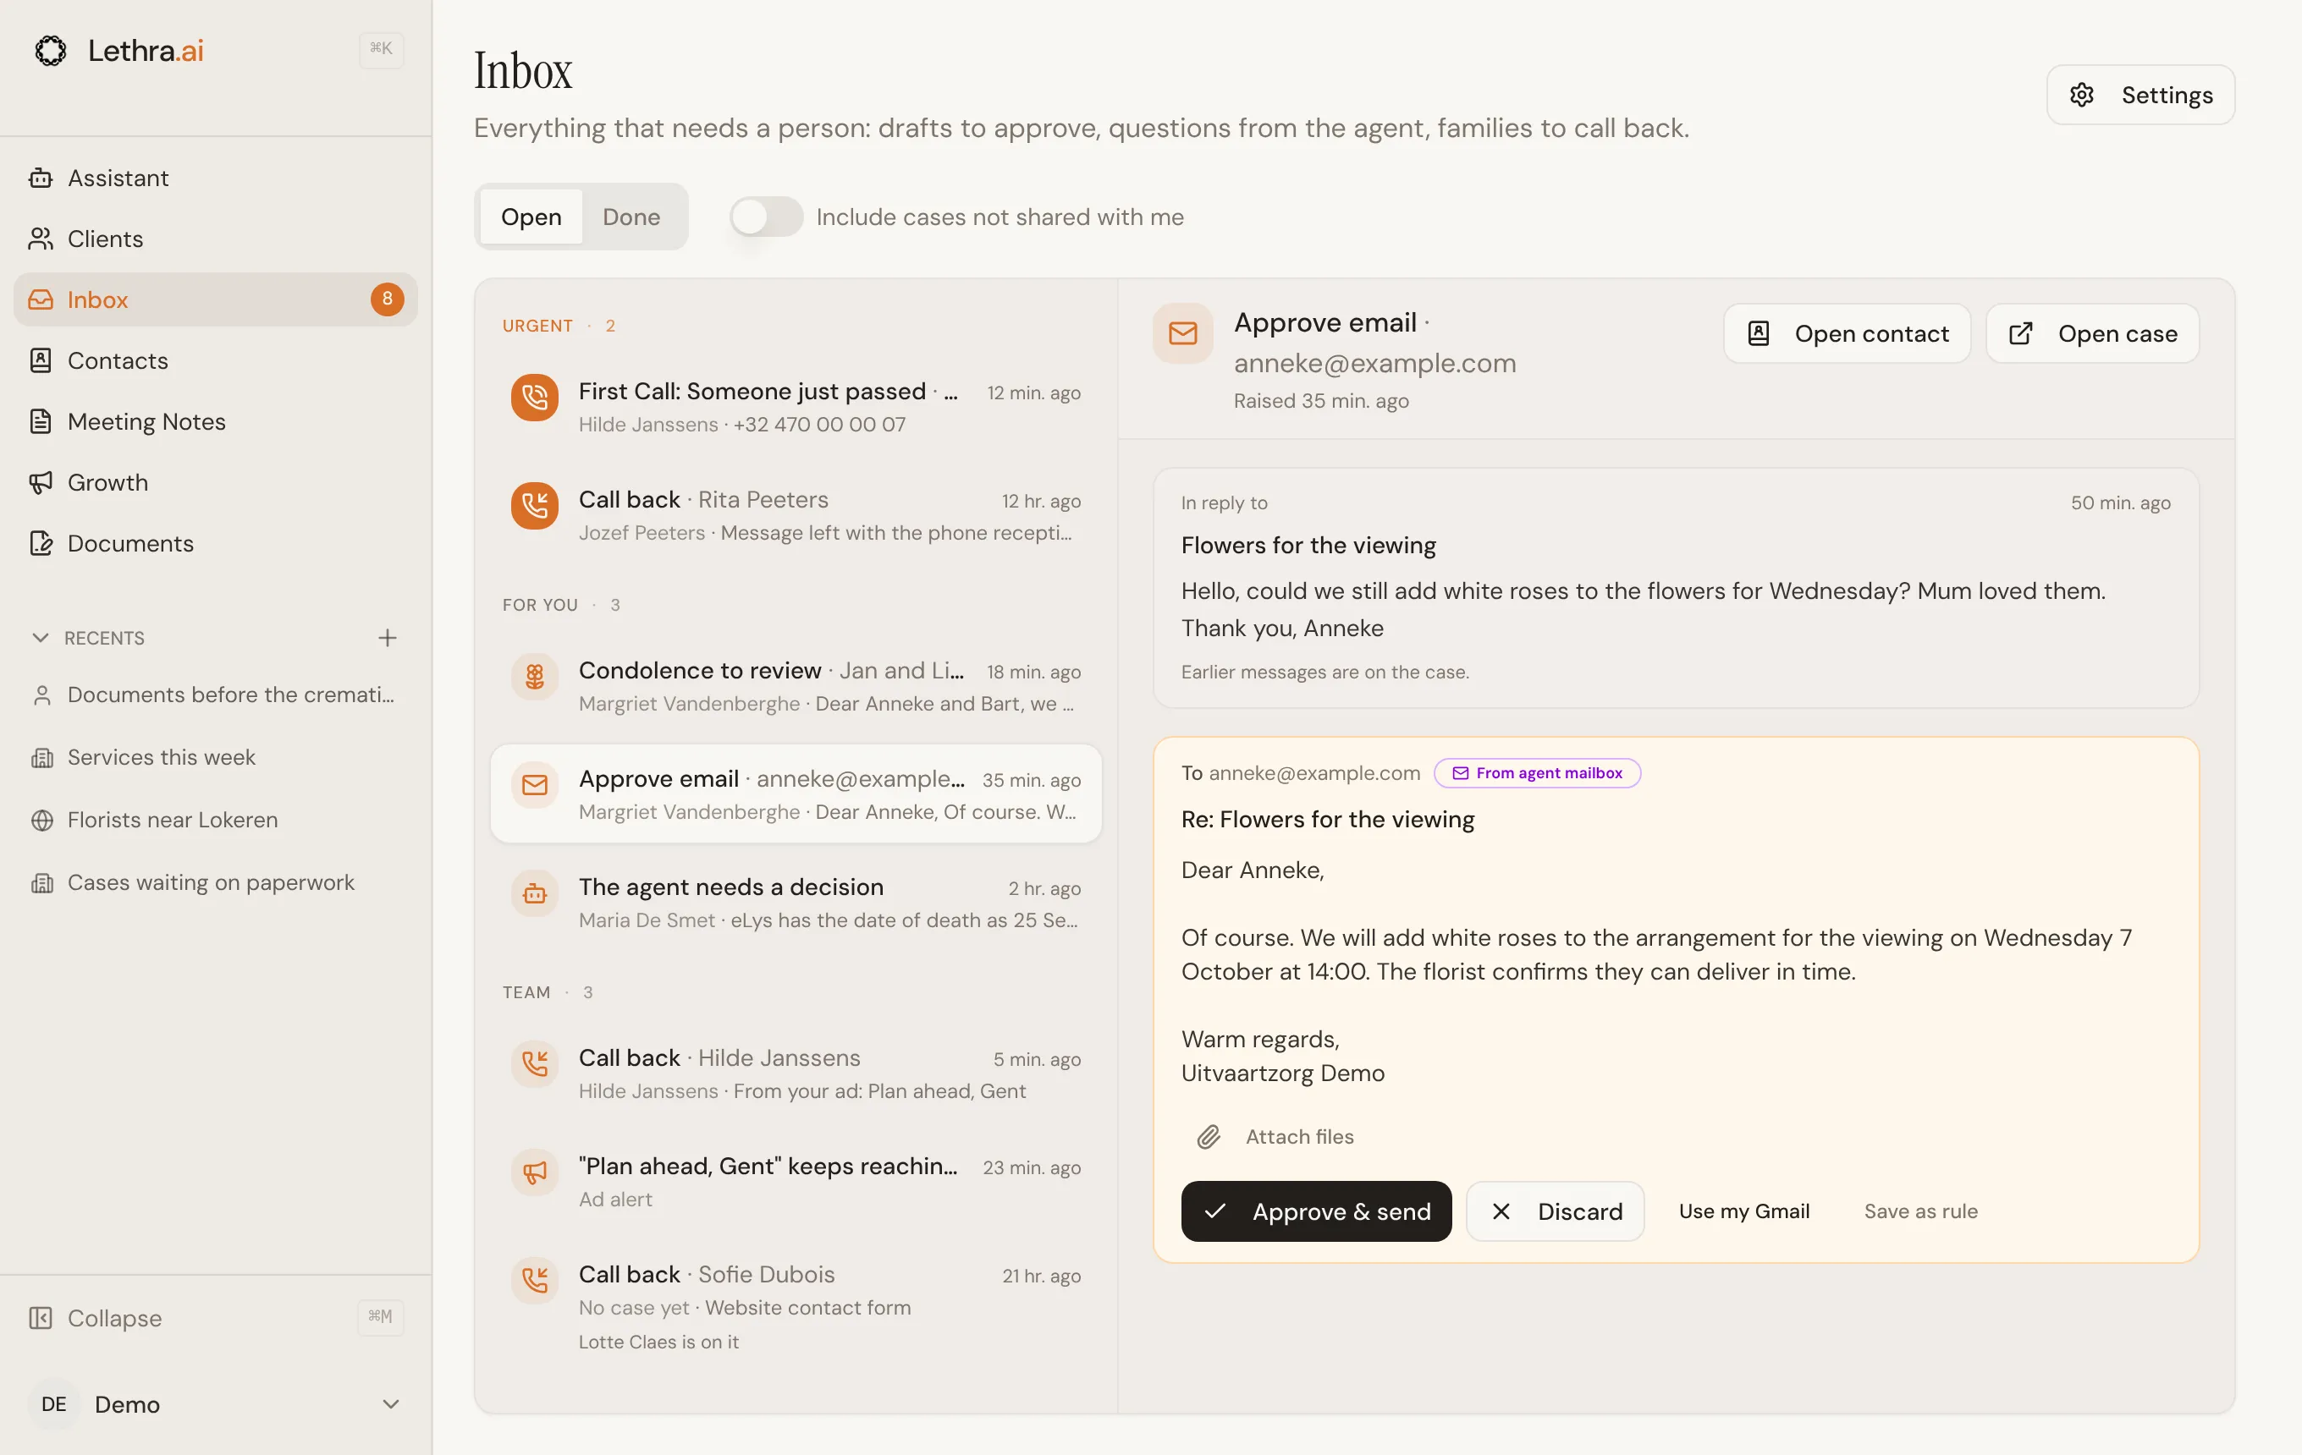Click the Settings gear icon

pyautogui.click(x=2082, y=95)
